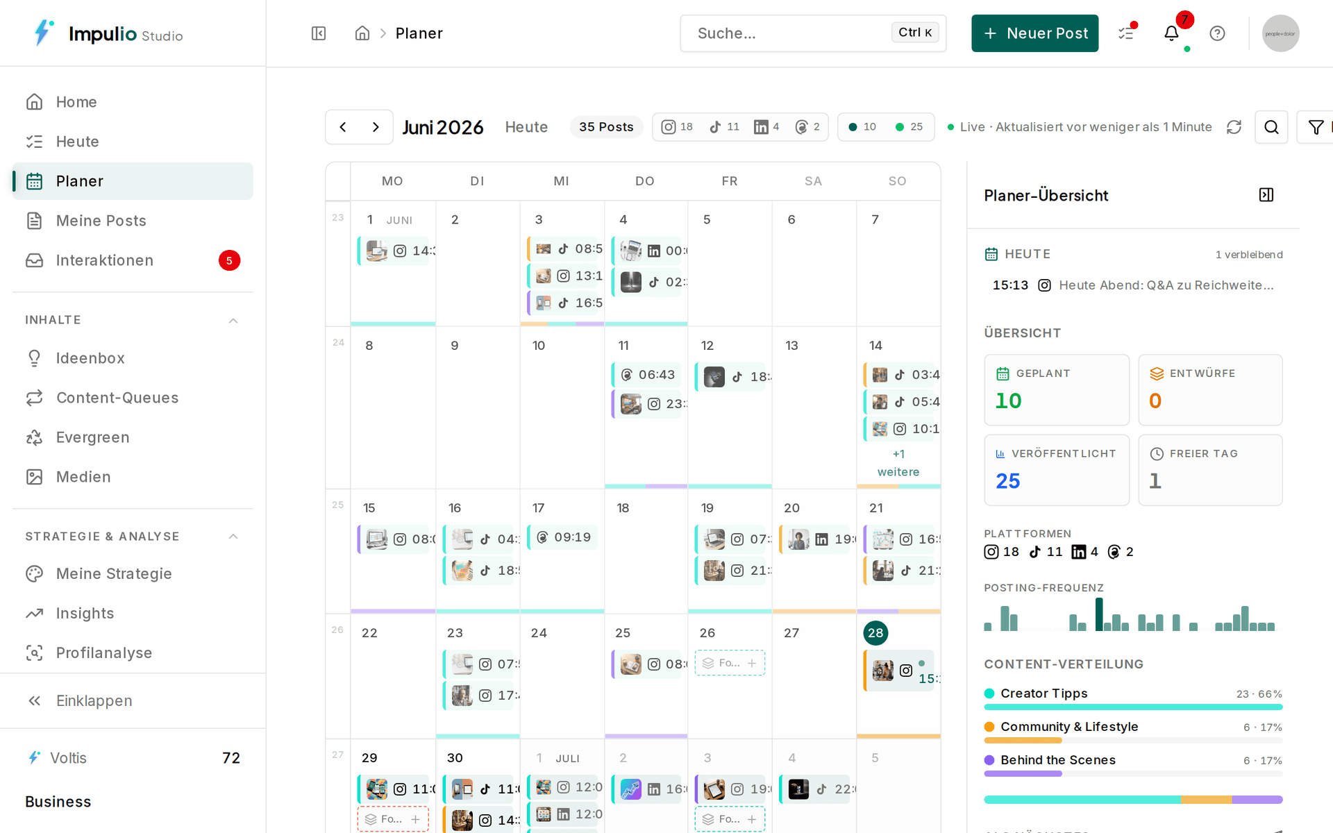This screenshot has height=833, width=1333.
Task: Collapse the STRATEGIE & ANALYSE section
Action: [x=233, y=537]
